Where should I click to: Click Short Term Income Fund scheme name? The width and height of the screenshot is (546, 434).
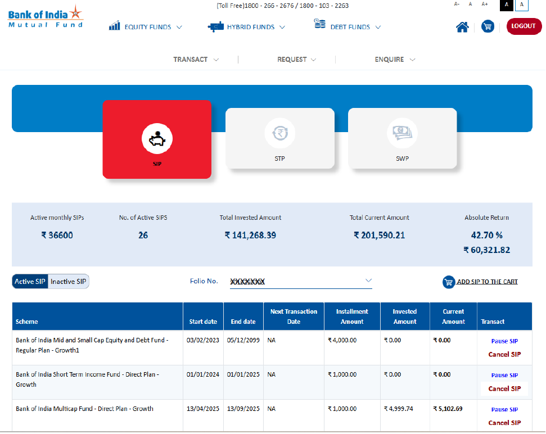click(87, 379)
